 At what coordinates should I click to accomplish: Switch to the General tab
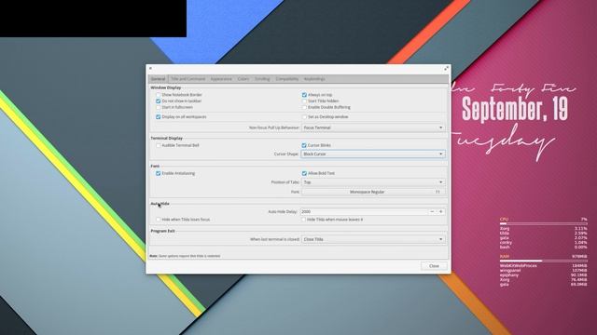[158, 79]
